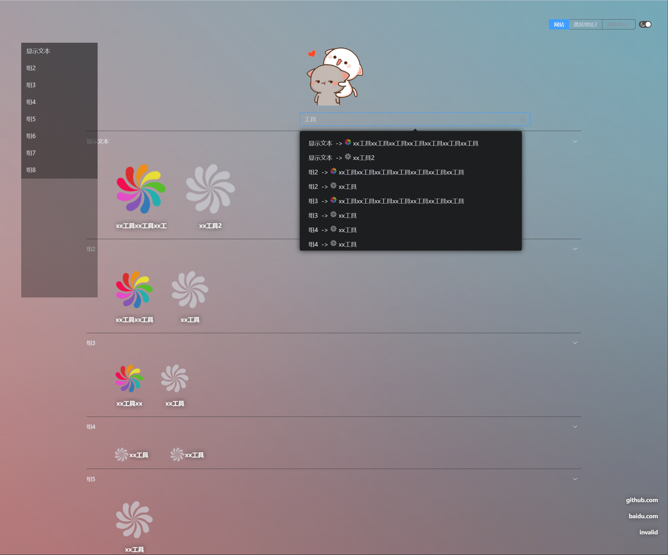The image size is (668, 555).
Task: Open the gray xx工具 icon in 组5 section
Action: click(134, 519)
